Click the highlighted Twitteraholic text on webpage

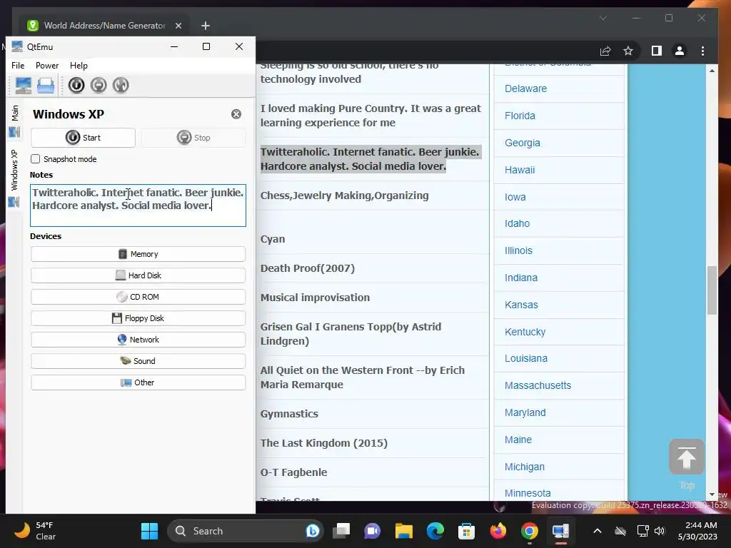coord(370,159)
